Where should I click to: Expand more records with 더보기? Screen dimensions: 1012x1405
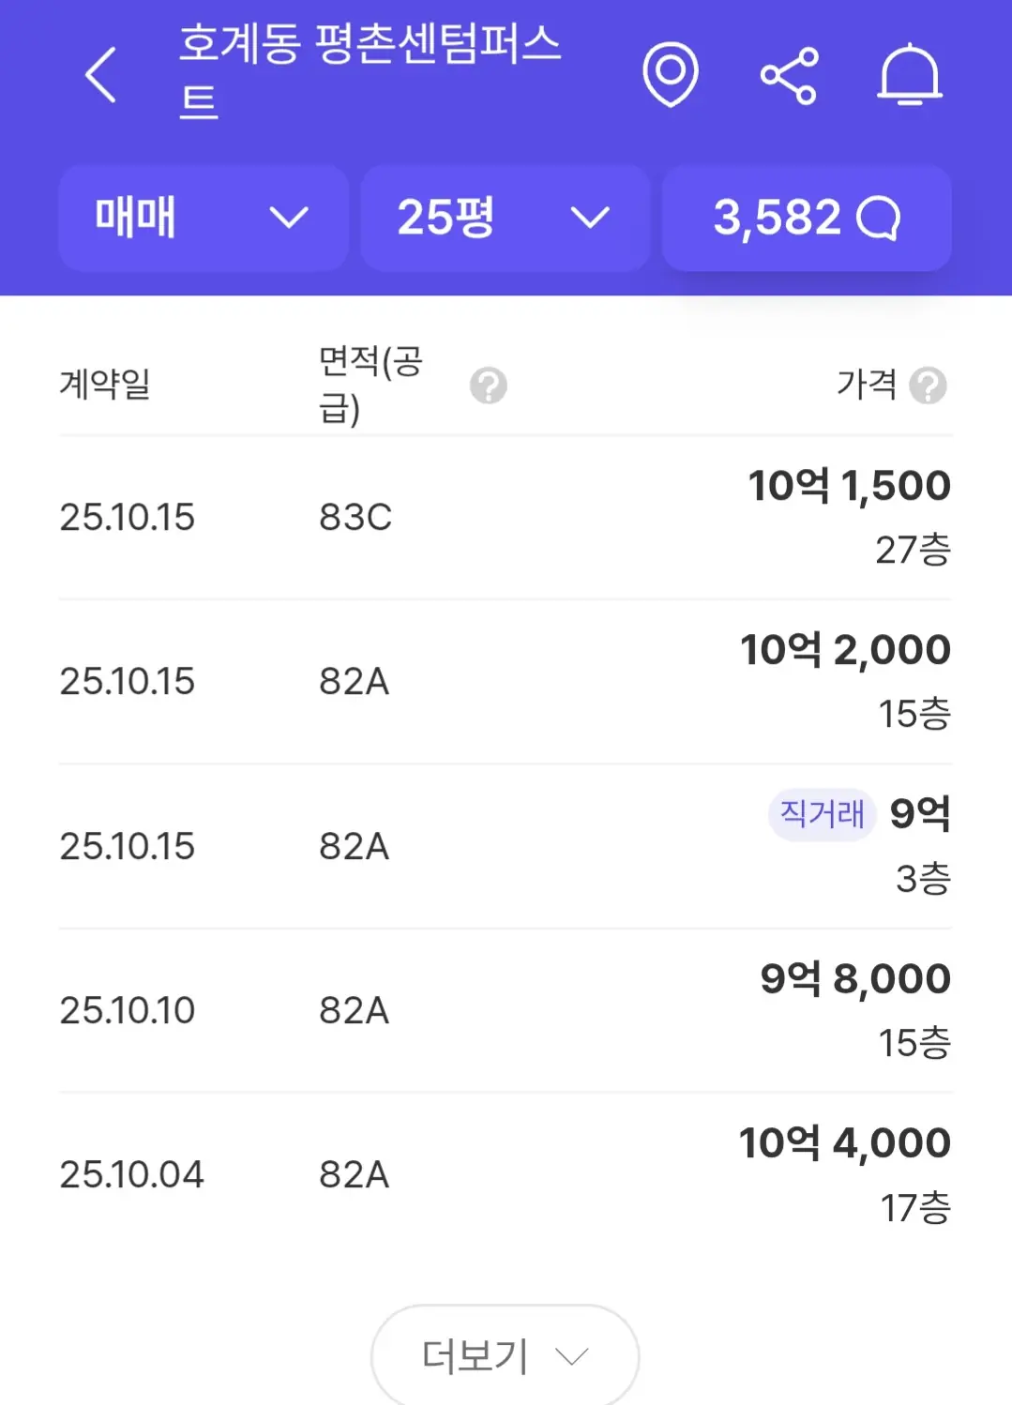505,1355
